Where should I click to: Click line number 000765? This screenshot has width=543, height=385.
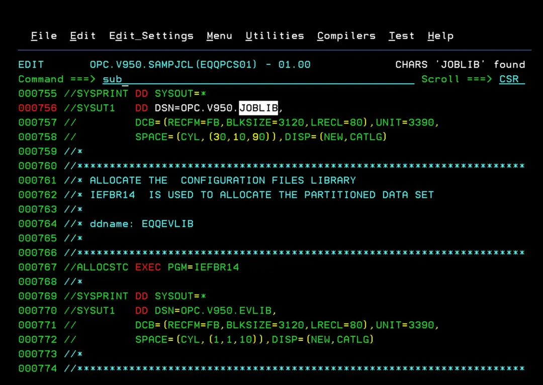(x=37, y=238)
